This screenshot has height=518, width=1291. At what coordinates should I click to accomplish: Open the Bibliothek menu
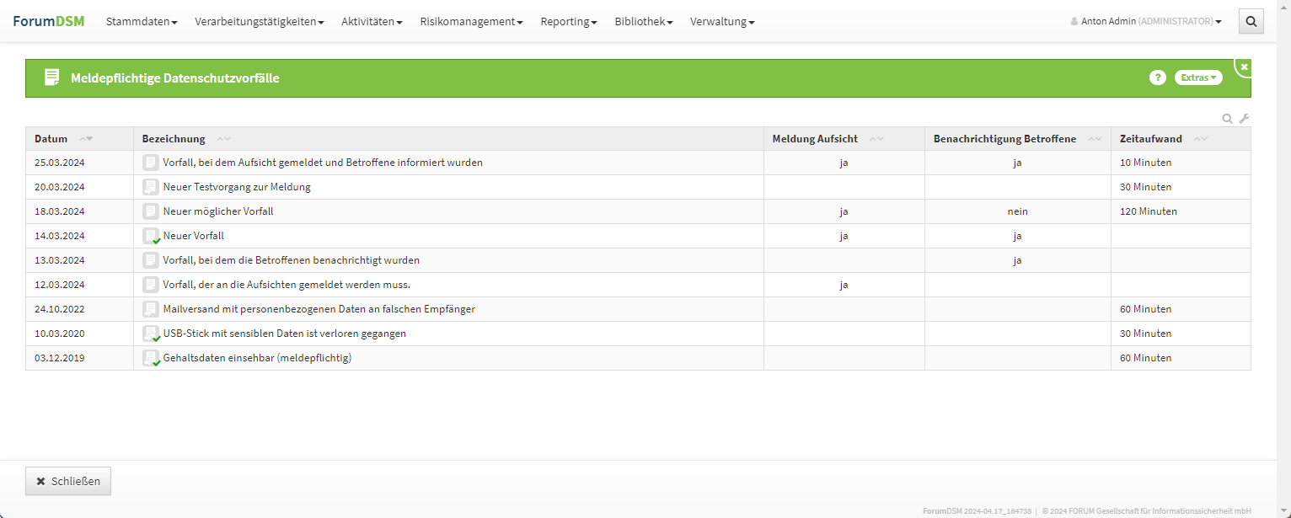coord(644,22)
